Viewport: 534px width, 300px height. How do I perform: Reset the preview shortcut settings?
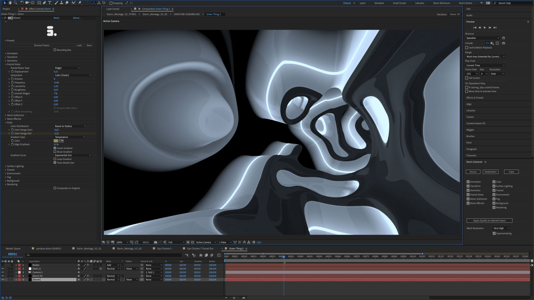point(504,38)
